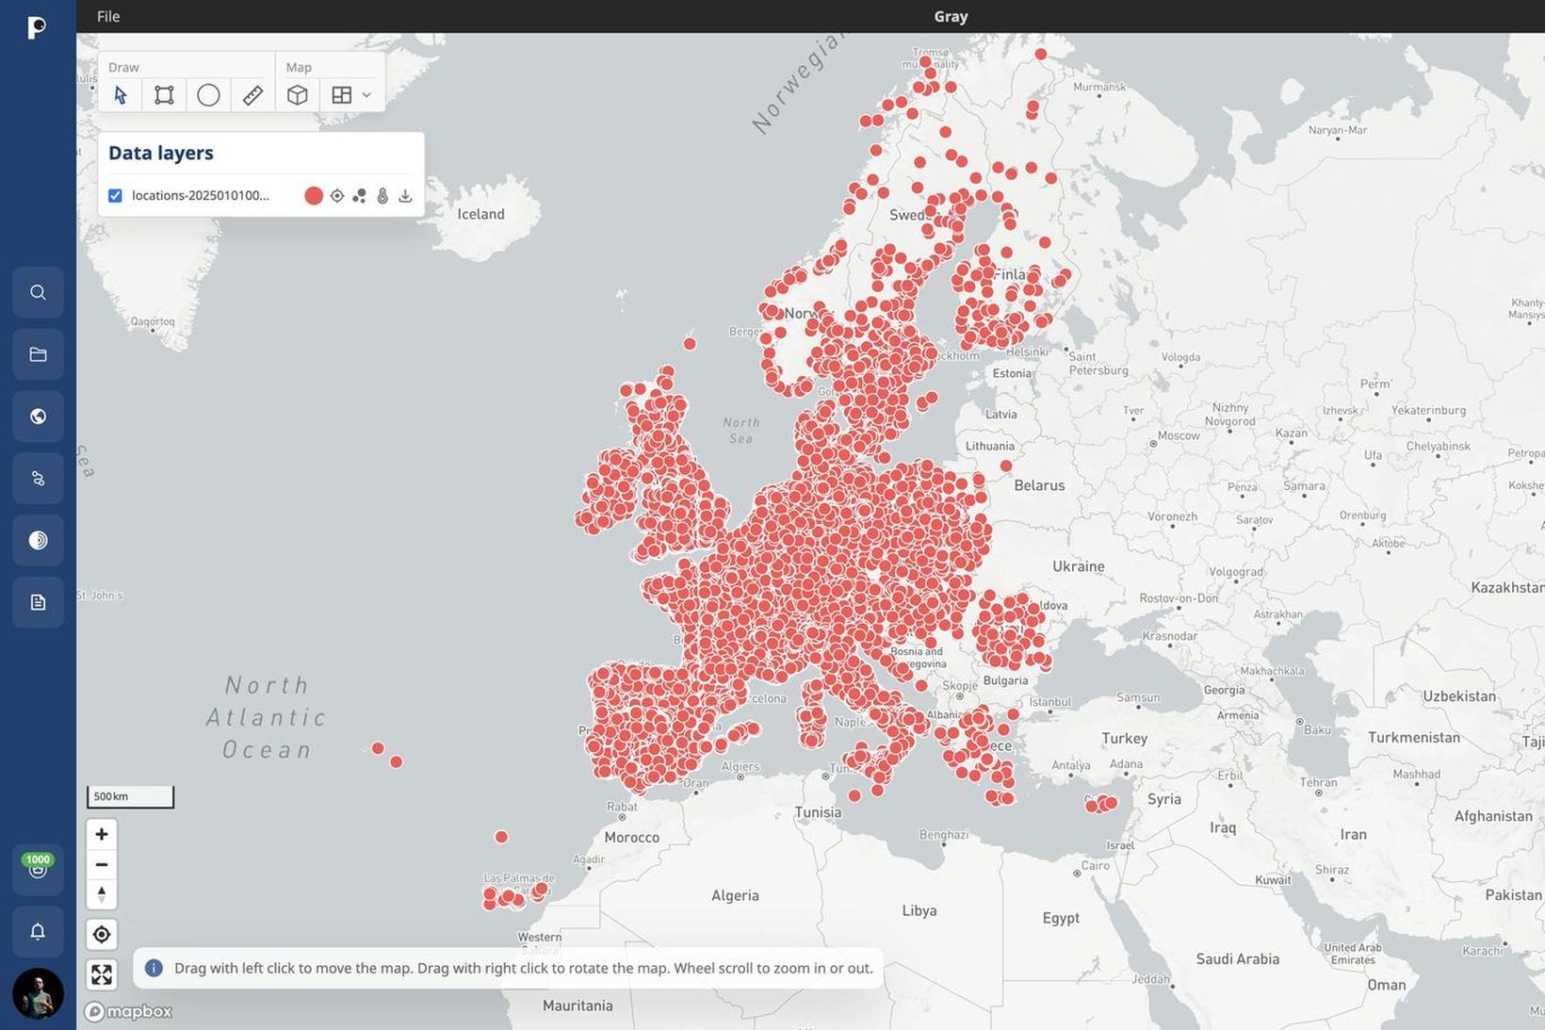Viewport: 1545px width, 1030px height.
Task: Open the File menu
Action: 108,16
